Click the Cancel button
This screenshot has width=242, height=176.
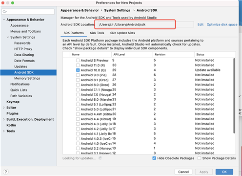coord(183,172)
